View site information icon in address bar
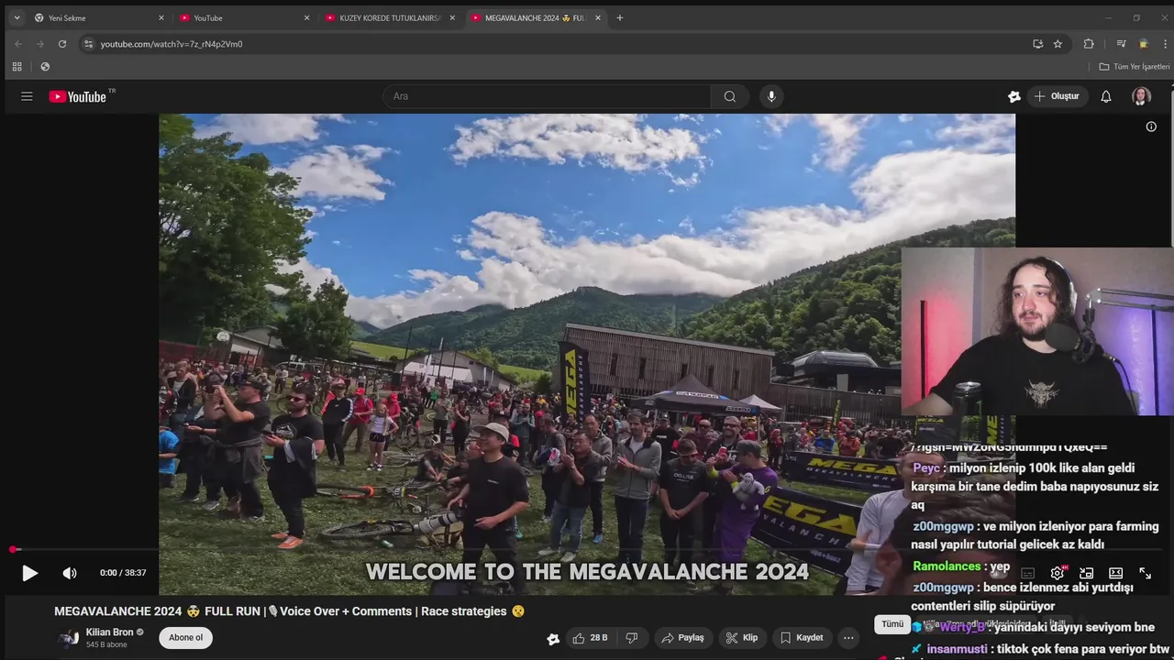The width and height of the screenshot is (1174, 660). [88, 43]
